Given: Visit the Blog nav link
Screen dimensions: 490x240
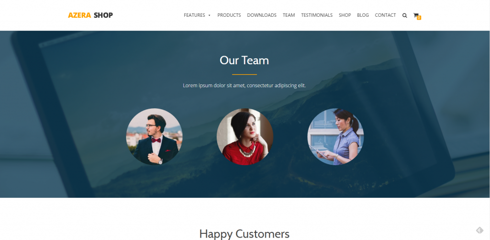Looking at the screenshot, I should coord(363,15).
